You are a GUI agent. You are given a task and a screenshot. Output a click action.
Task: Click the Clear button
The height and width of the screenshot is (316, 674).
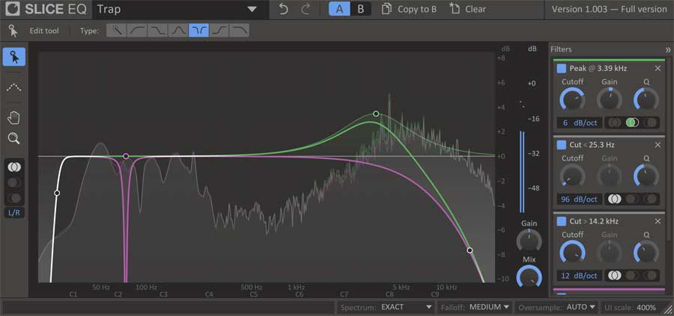point(467,9)
